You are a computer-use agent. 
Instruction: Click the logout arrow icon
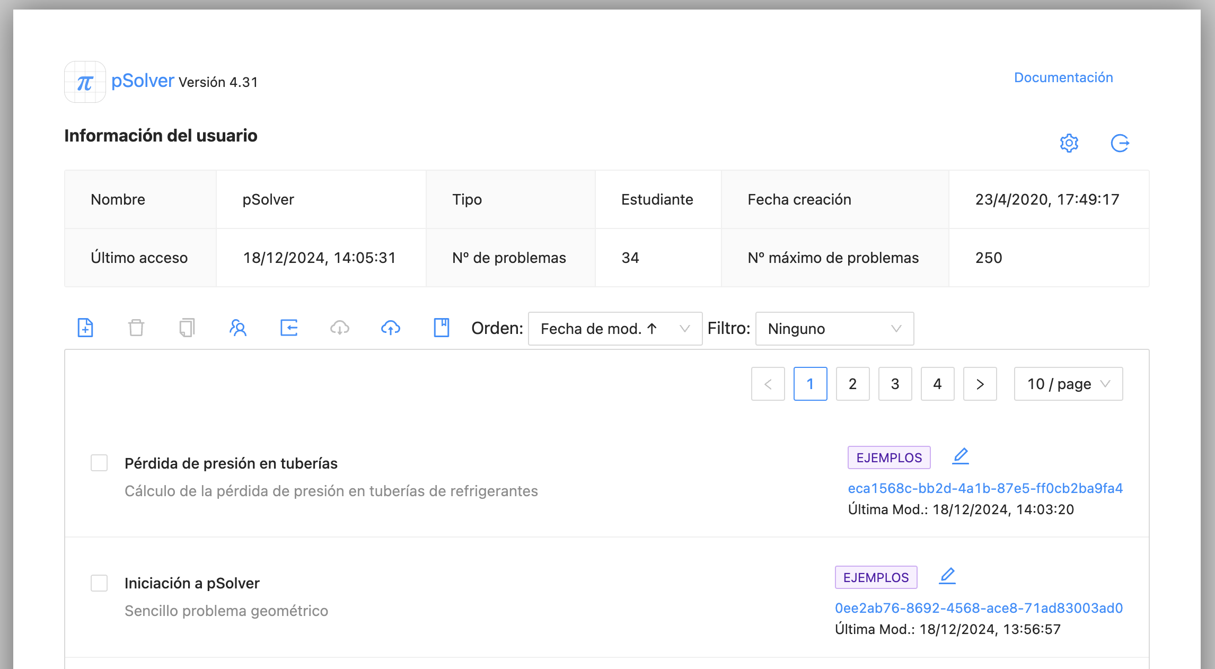point(1120,143)
